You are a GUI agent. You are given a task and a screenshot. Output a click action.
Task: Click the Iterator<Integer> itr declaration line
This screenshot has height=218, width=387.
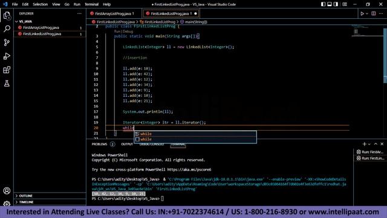164,122
